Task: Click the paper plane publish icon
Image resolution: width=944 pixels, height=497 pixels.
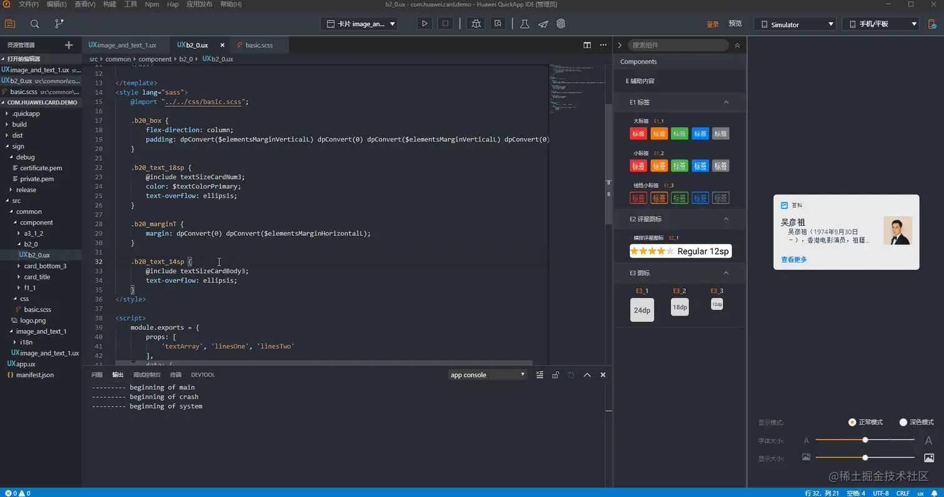Action: pos(543,24)
